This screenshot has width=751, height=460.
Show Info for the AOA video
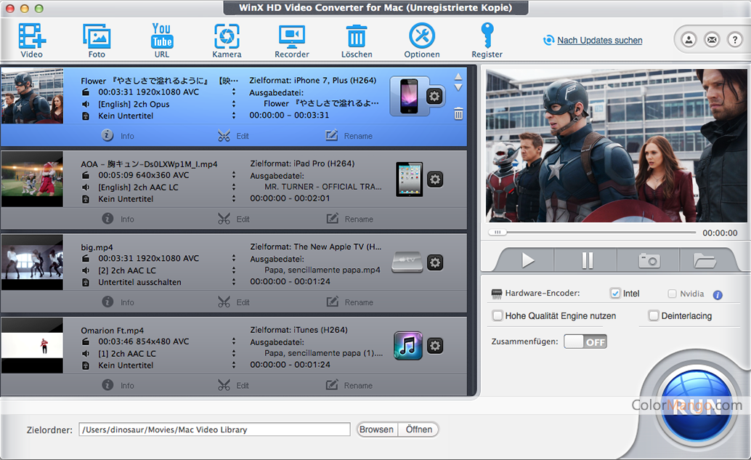click(118, 219)
